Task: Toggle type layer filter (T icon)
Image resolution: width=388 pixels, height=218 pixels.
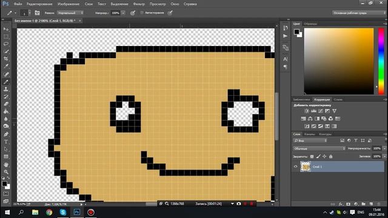Action: 356,140
